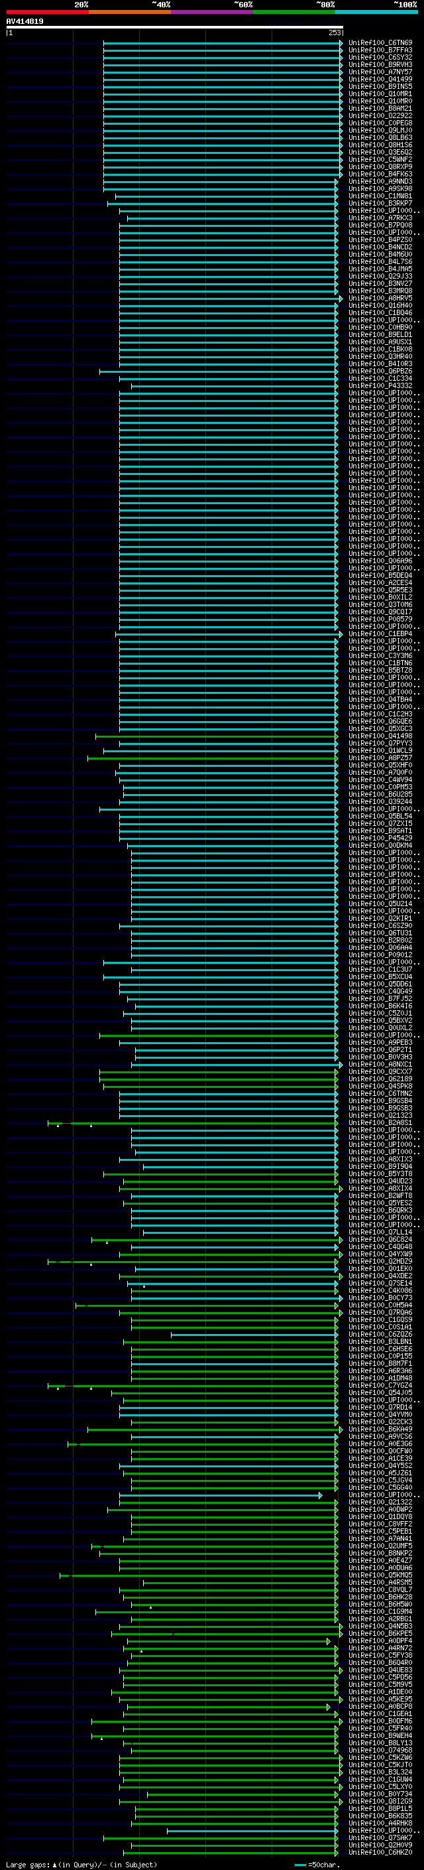Select hit label UniRef100_Q10MR0

(x=380, y=101)
